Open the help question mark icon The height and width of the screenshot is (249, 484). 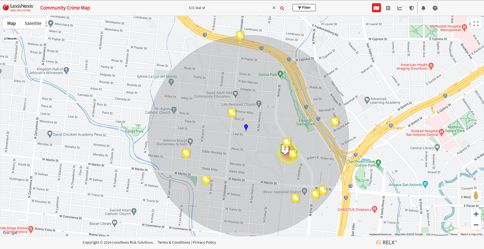coord(435,8)
